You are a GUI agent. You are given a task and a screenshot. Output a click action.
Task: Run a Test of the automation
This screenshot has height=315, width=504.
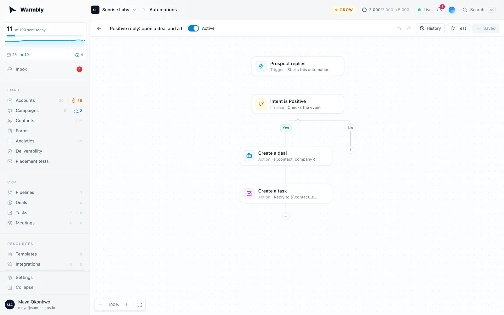point(458,28)
